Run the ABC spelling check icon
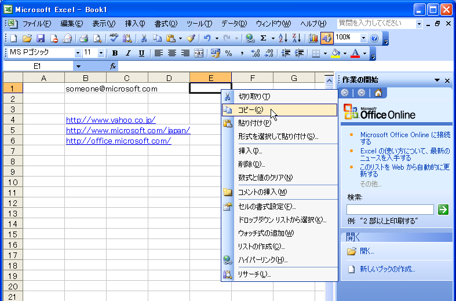The image size is (456, 301). [114, 38]
